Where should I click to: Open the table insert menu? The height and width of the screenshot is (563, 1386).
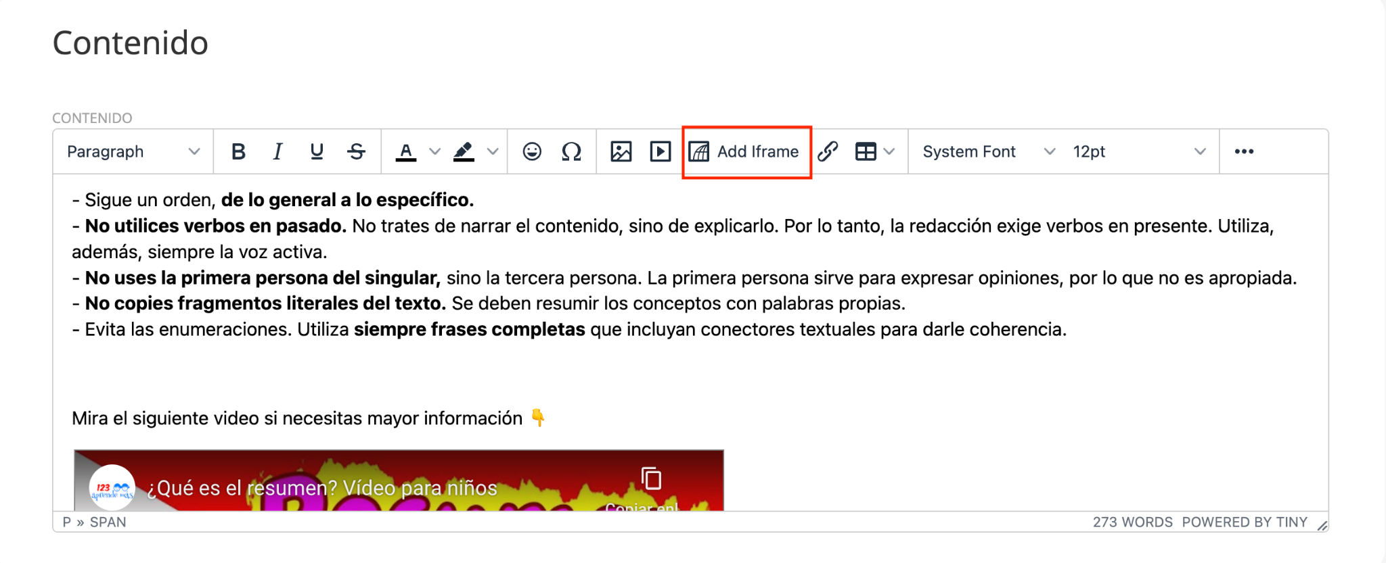pyautogui.click(x=875, y=151)
